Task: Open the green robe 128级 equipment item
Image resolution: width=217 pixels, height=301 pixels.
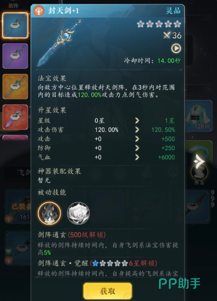Action: coord(199,116)
